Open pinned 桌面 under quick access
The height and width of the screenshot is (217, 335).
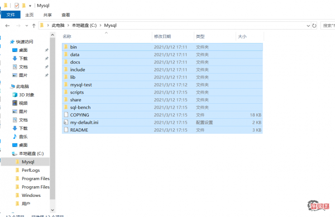(23, 50)
